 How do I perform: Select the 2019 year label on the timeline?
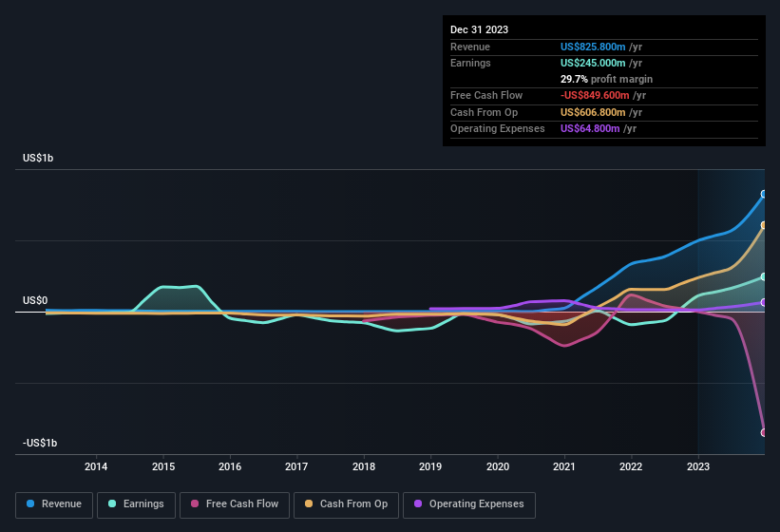coord(430,466)
